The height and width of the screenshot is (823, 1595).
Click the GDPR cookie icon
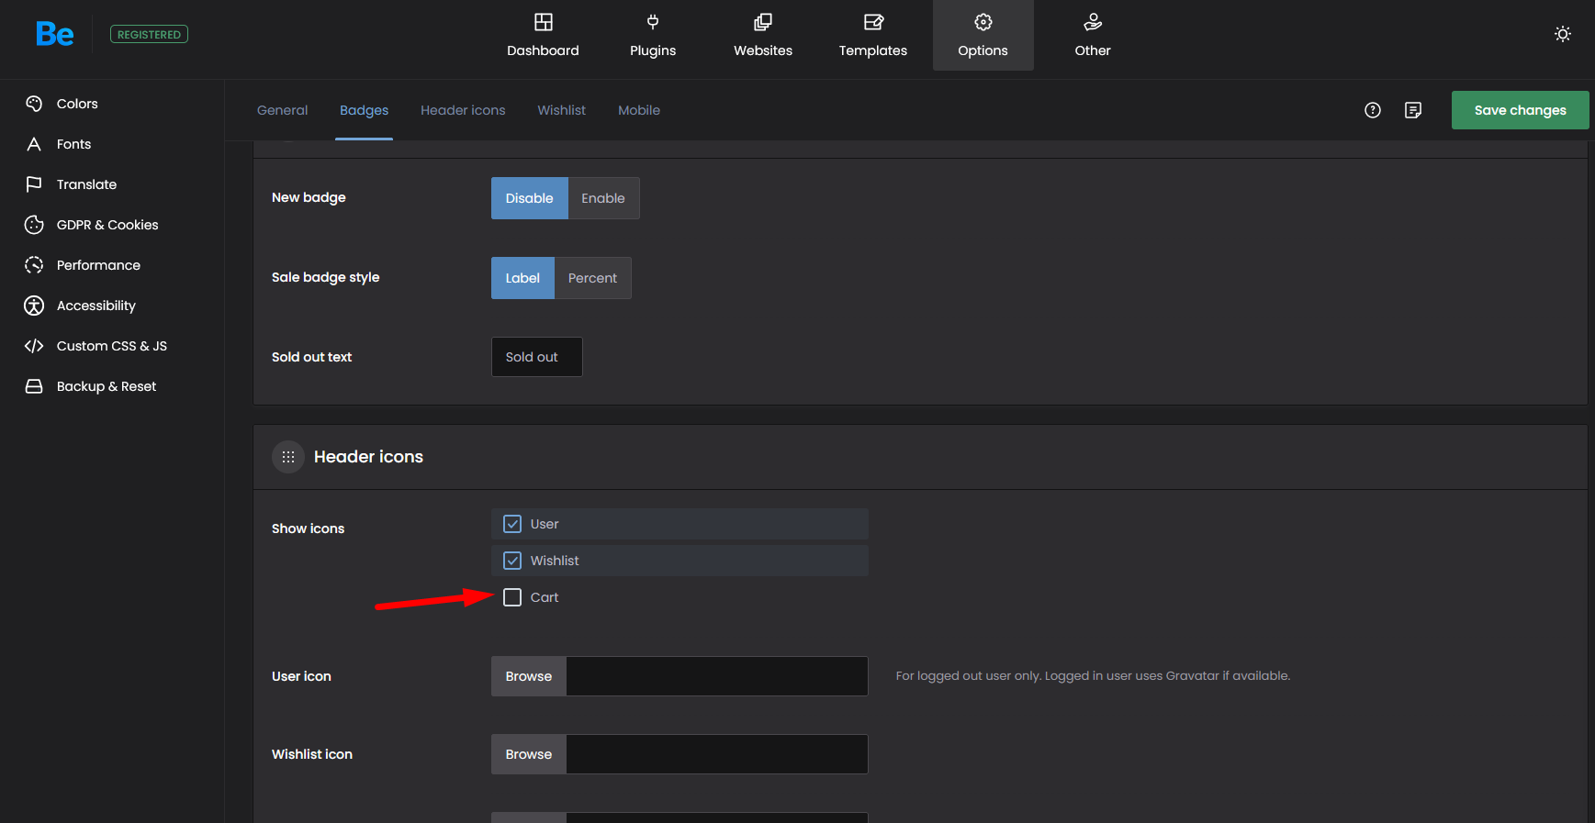tap(34, 225)
